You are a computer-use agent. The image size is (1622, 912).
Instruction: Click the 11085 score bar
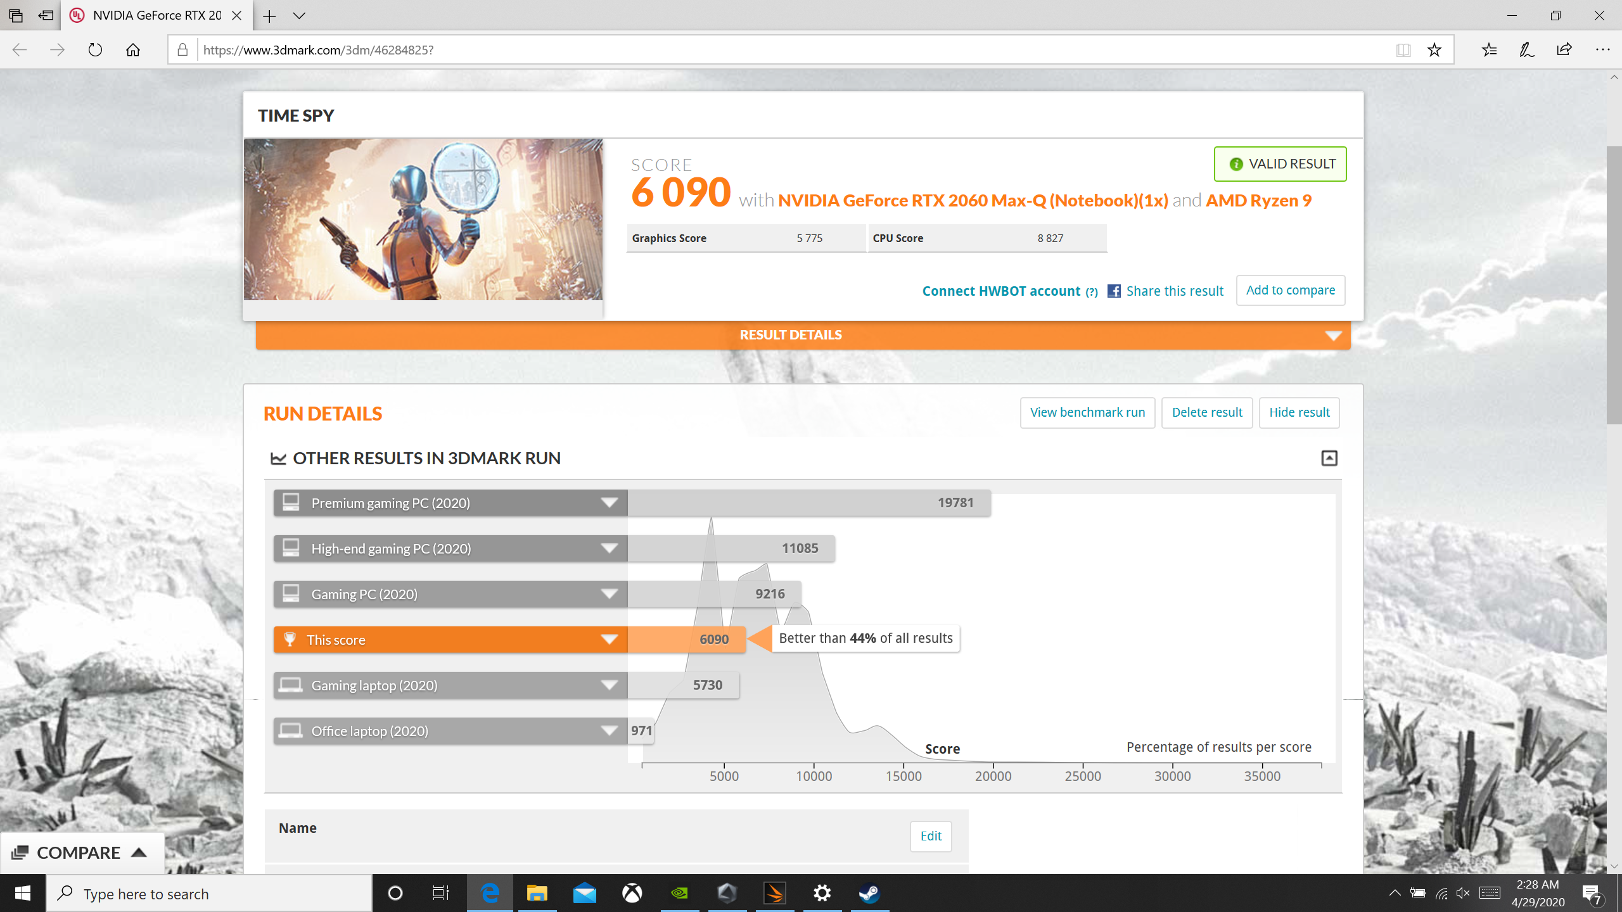point(731,548)
